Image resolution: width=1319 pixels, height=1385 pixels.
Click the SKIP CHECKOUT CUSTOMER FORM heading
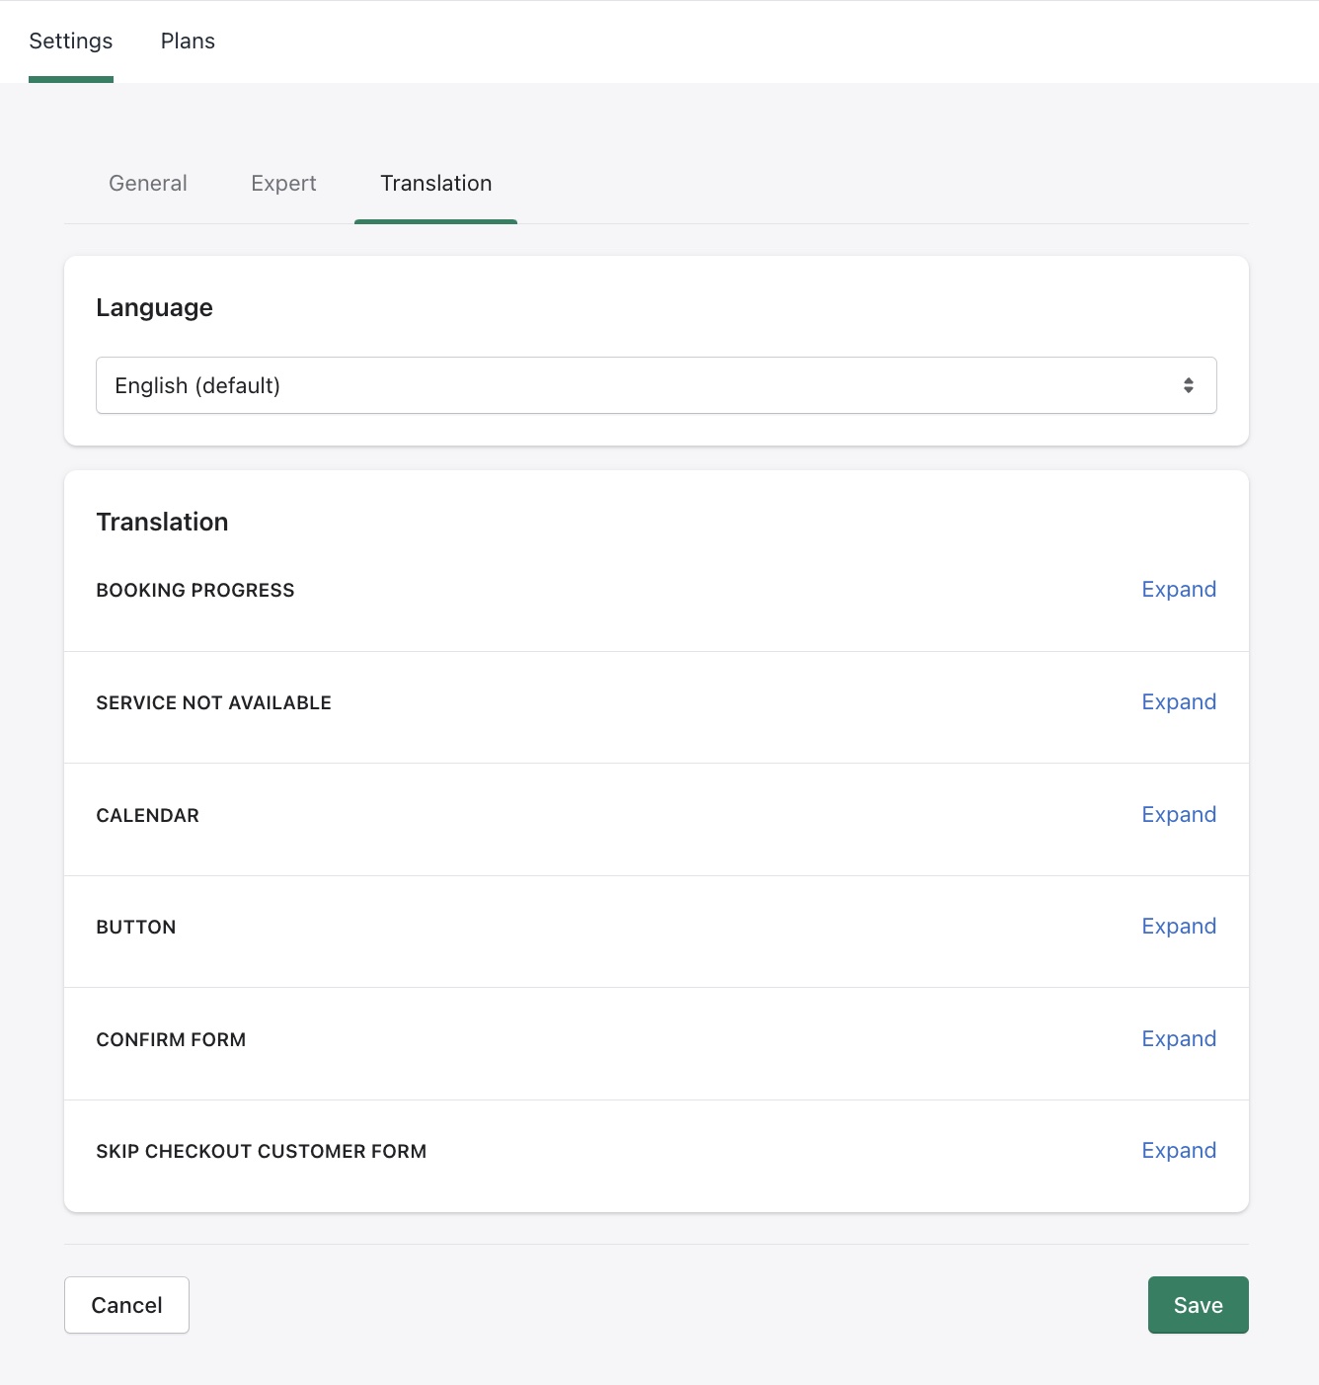(261, 1152)
